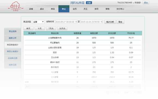Image resolution: width=158 pixels, height=99 pixels.
Task: Click the 销售数量 column header
Action: click(77, 33)
